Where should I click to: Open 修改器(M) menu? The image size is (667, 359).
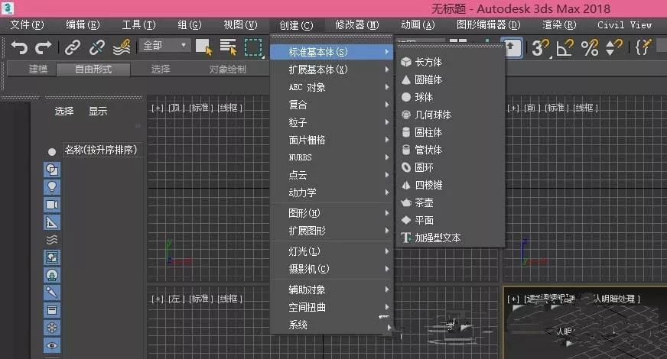(357, 25)
